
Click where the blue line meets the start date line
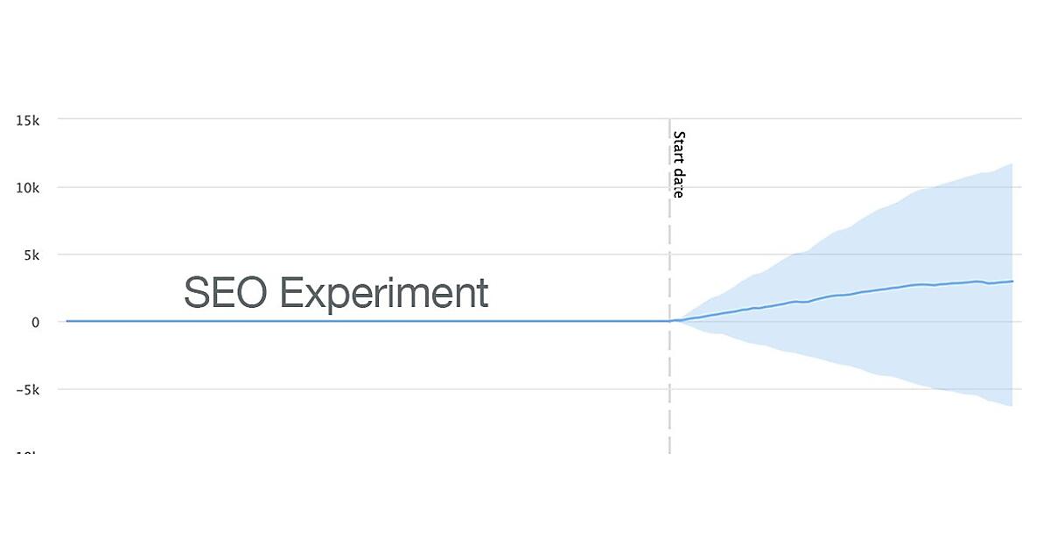[x=669, y=321]
